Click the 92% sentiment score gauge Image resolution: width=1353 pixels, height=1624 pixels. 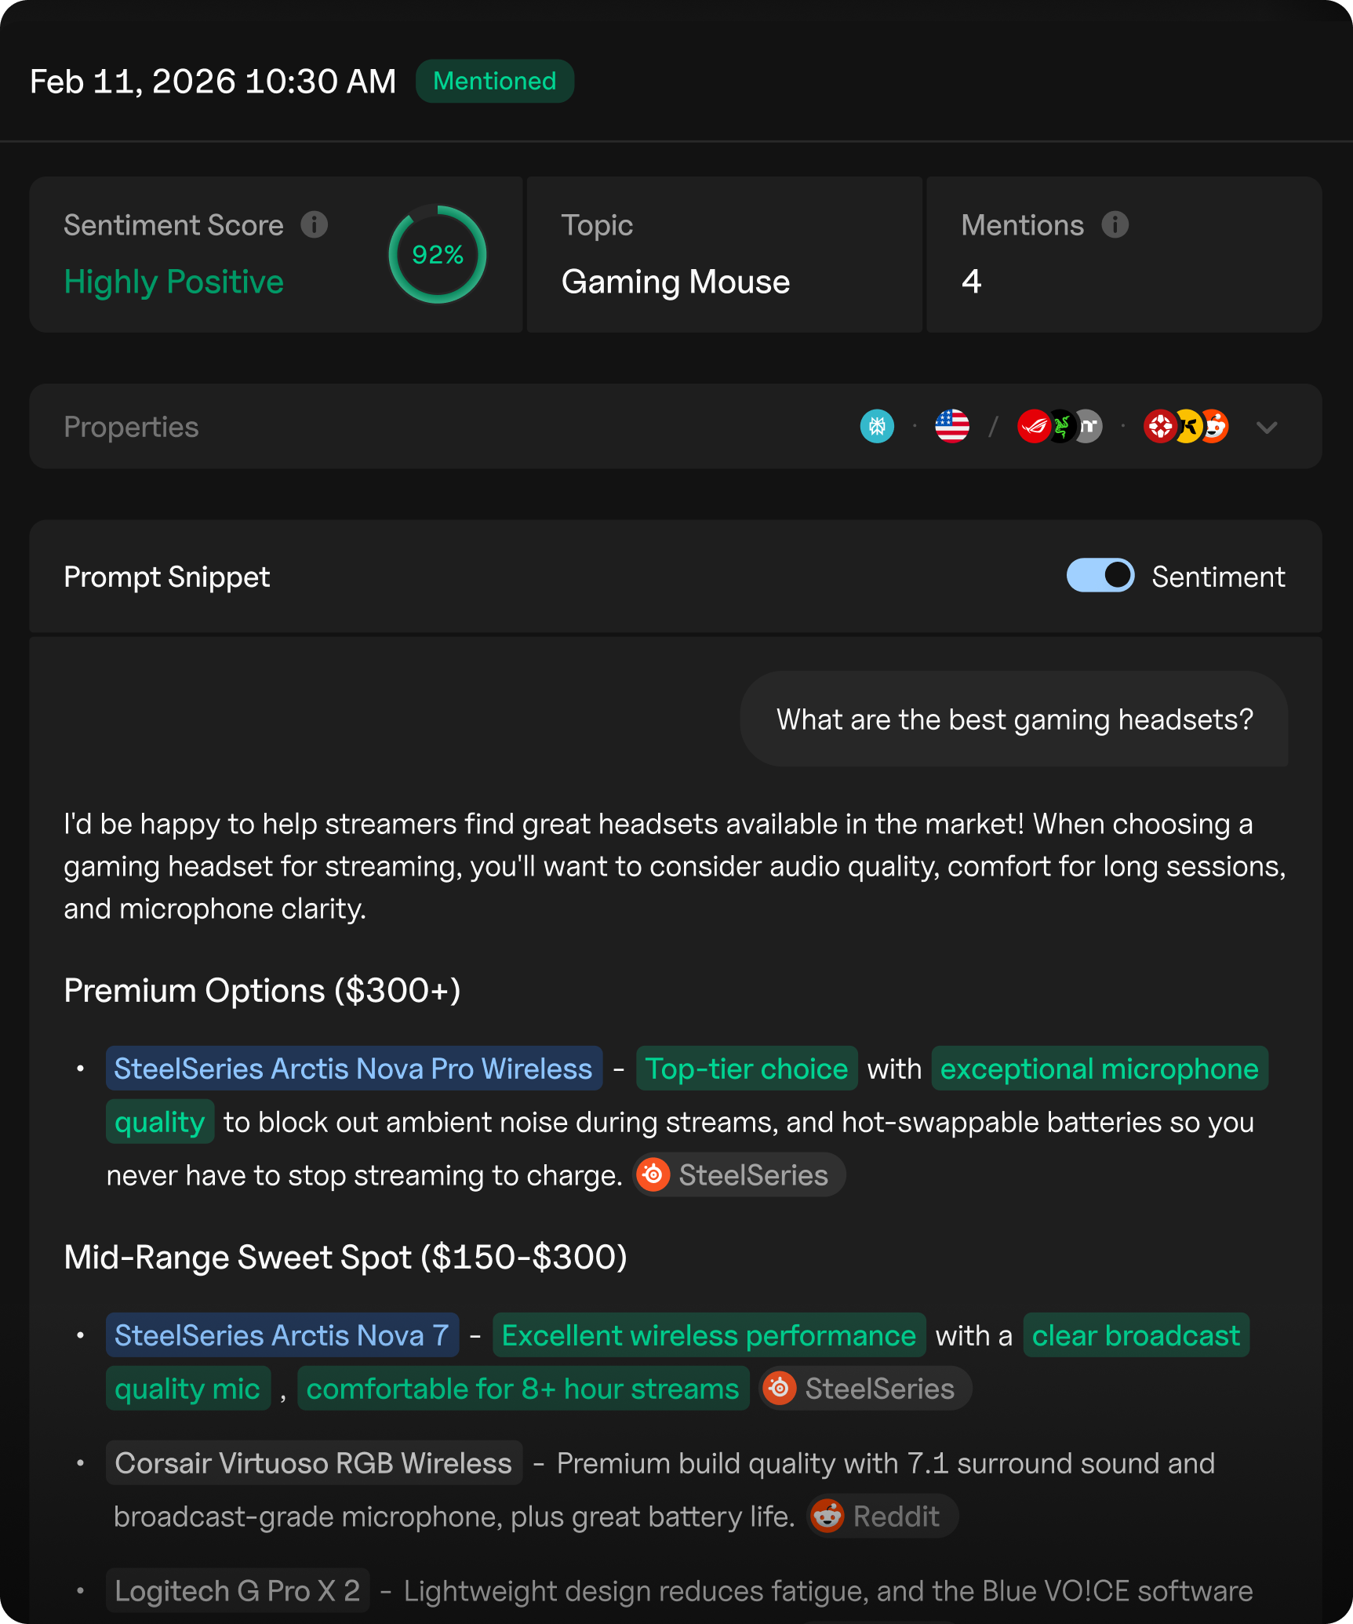point(438,255)
